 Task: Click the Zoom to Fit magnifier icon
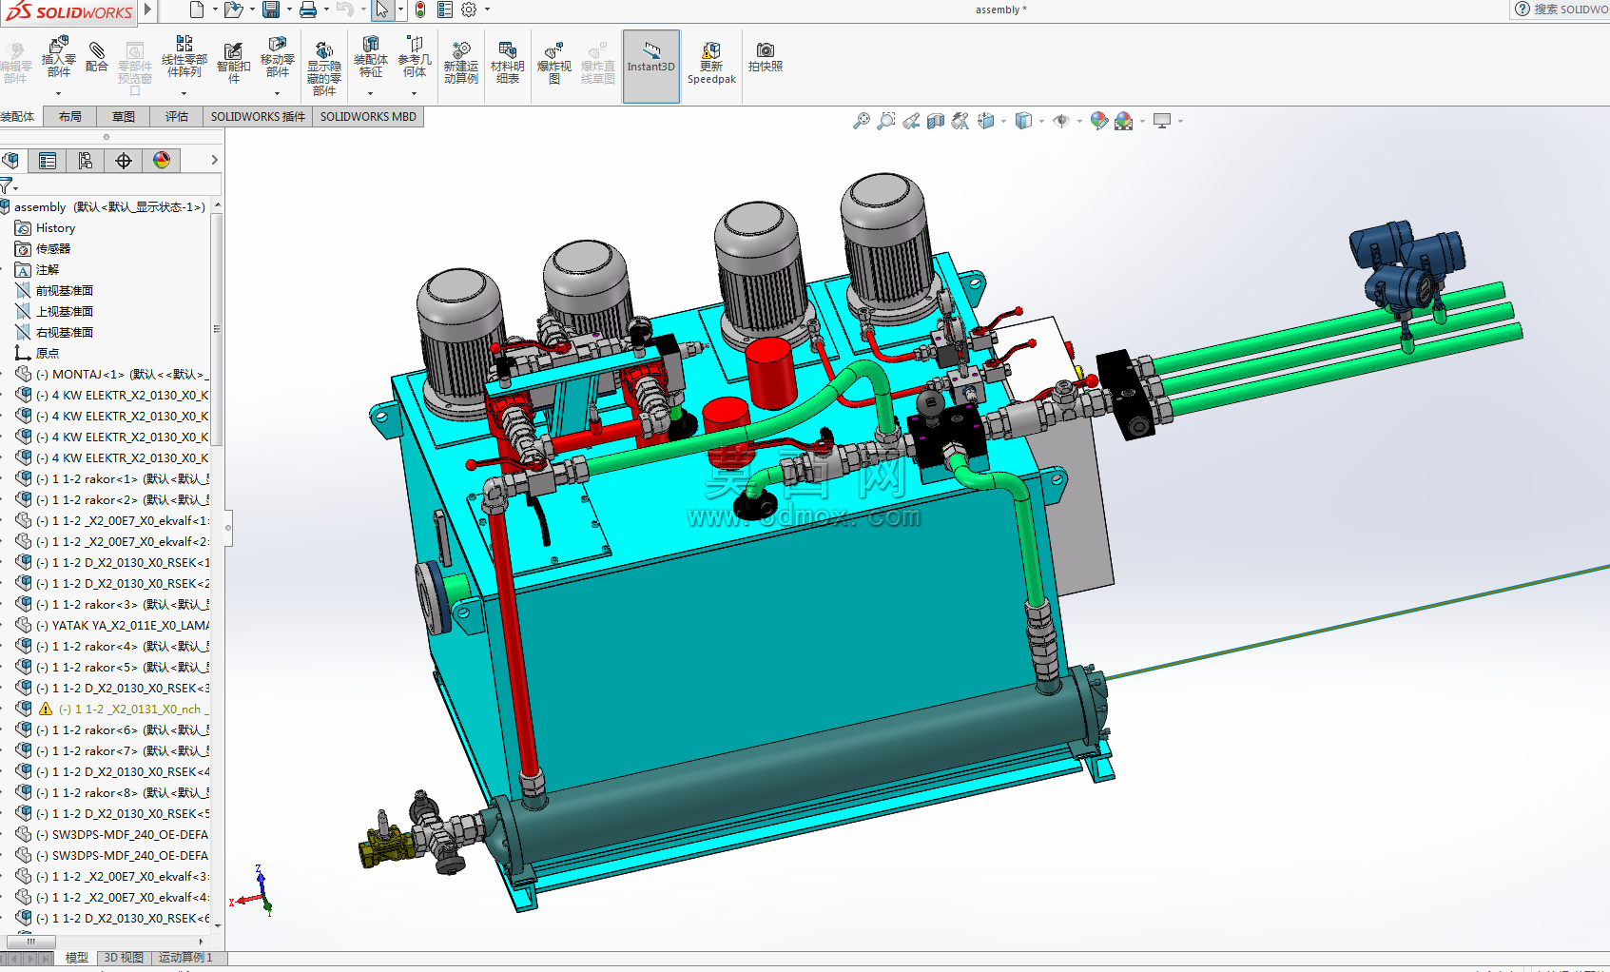click(861, 121)
